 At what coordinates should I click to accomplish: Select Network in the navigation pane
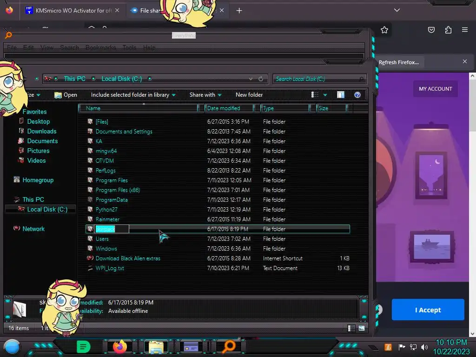point(33,229)
